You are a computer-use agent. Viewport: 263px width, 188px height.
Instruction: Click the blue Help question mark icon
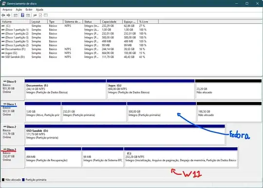(x=22, y=15)
